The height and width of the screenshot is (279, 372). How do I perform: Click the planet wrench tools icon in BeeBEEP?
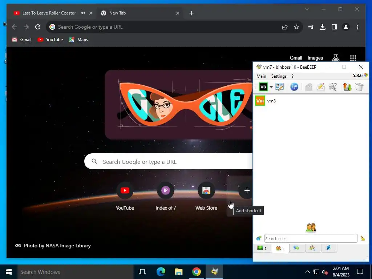click(333, 87)
